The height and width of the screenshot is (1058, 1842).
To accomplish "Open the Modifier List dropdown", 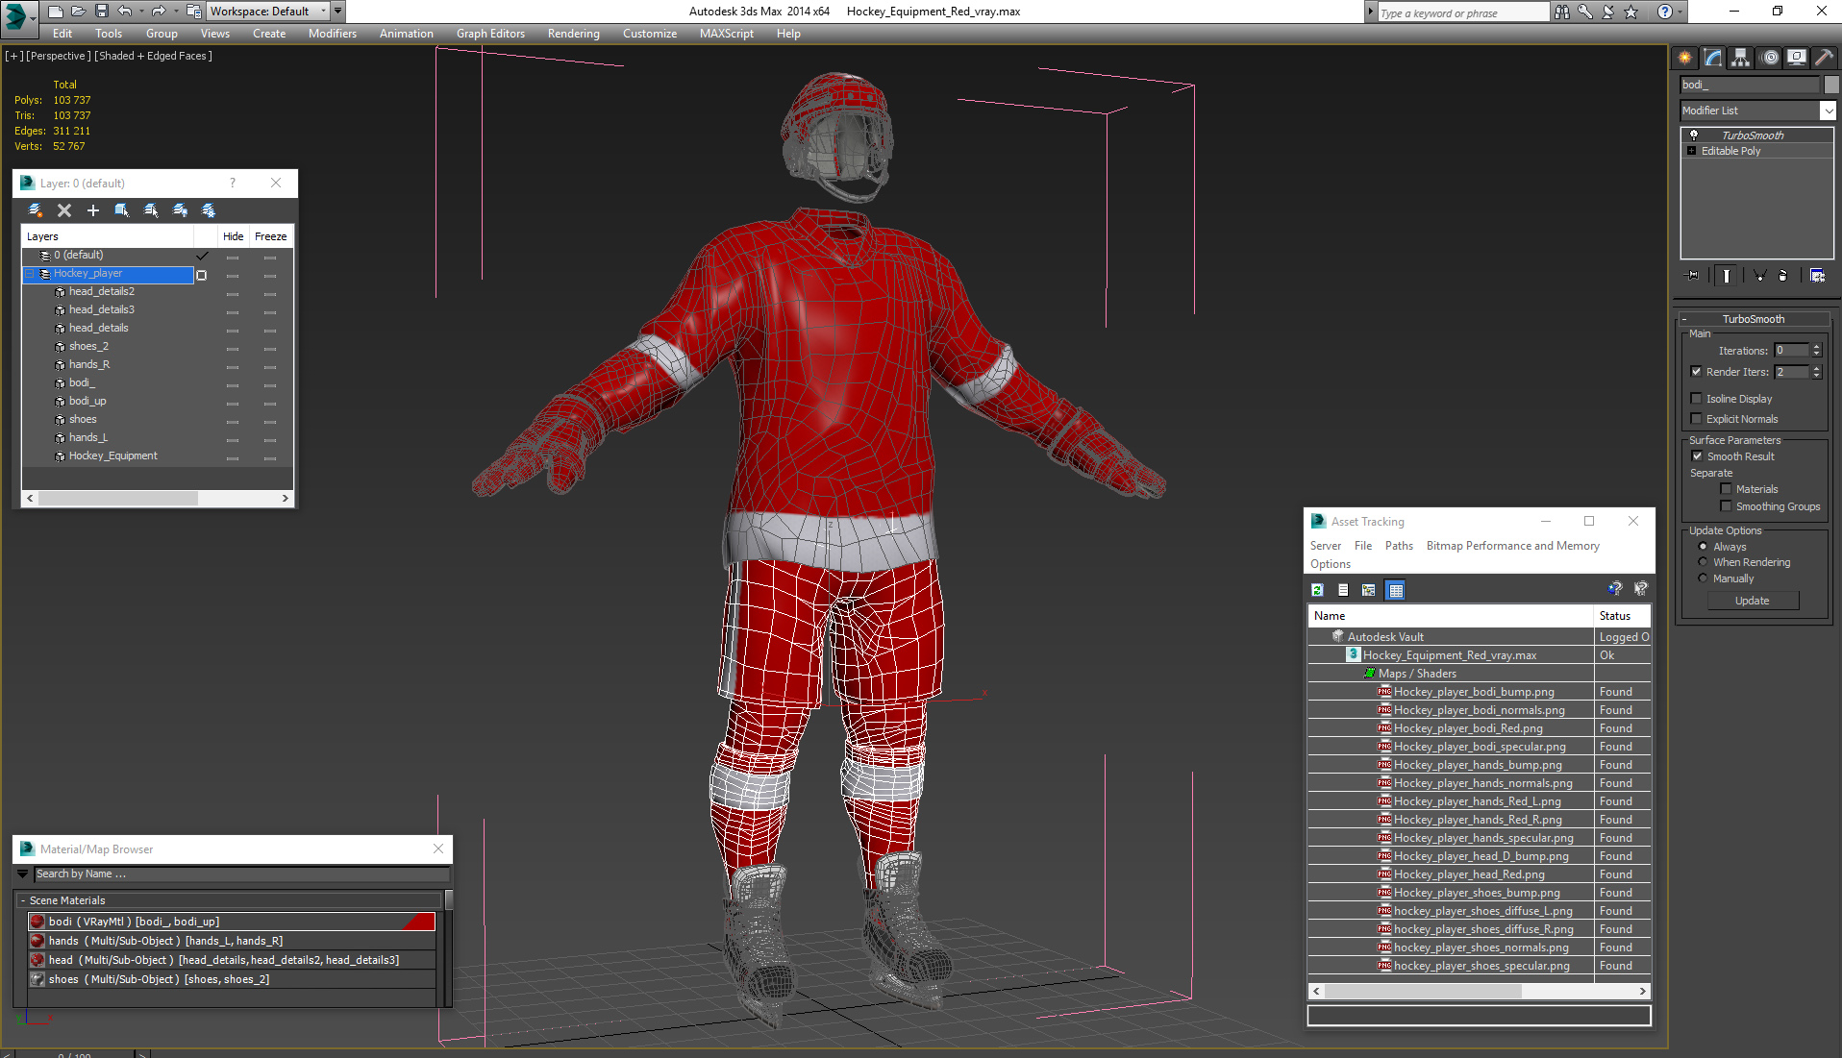I will 1828,111.
